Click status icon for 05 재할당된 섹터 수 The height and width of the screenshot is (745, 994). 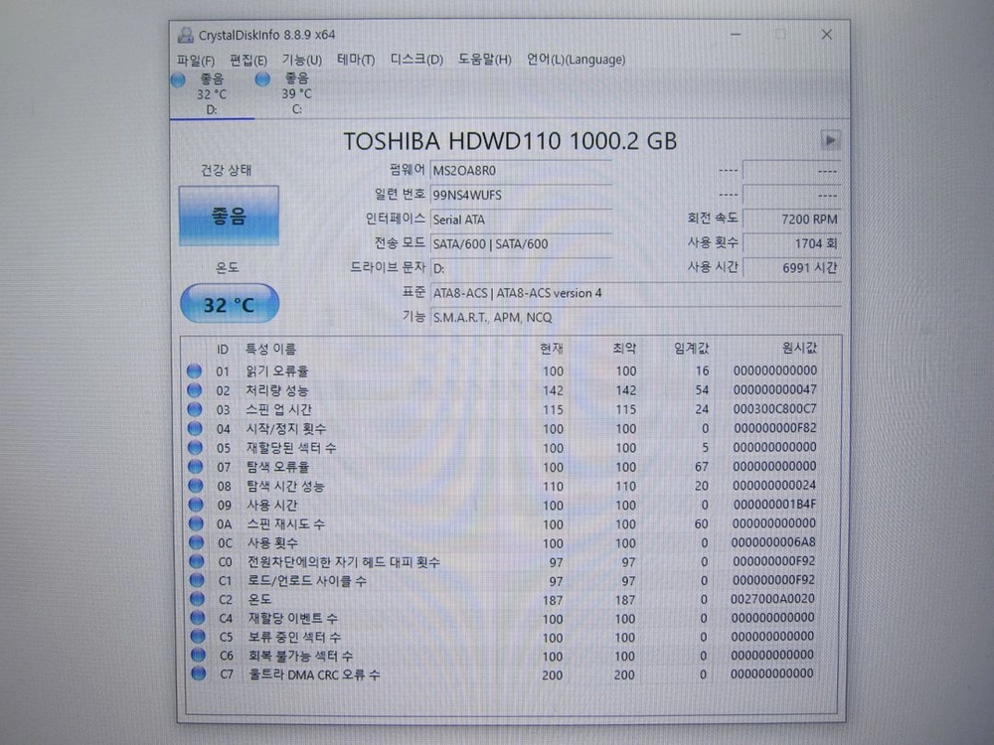pyautogui.click(x=195, y=448)
